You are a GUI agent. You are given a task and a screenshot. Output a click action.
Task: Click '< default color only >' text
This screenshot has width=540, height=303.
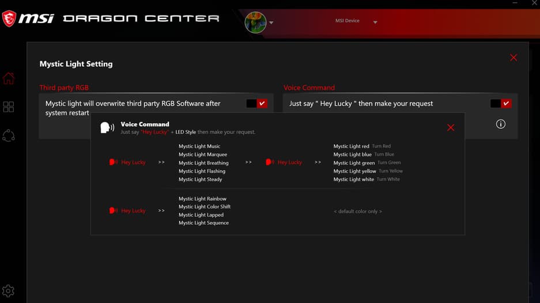tap(358, 211)
